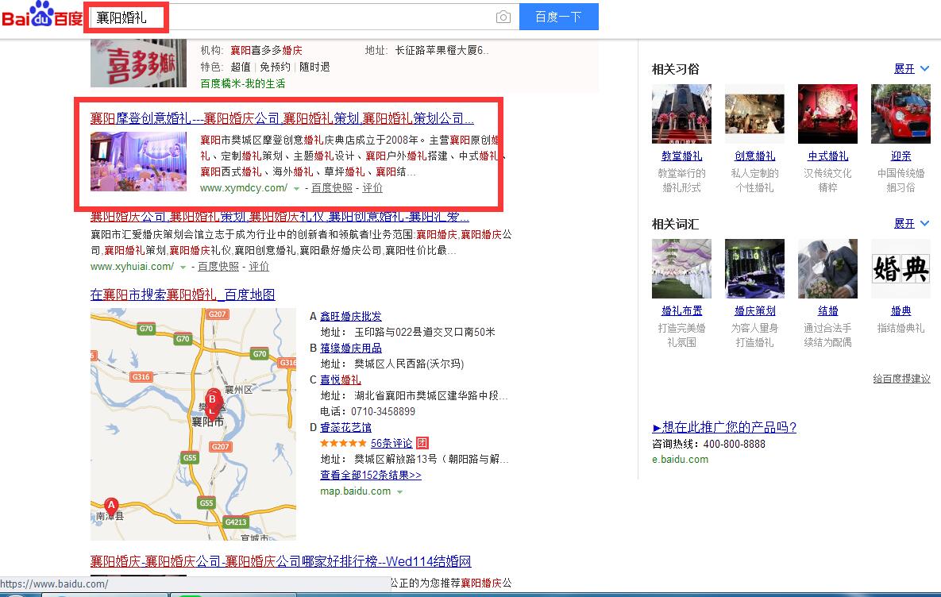Open 教堂婚礼 text link

point(682,156)
